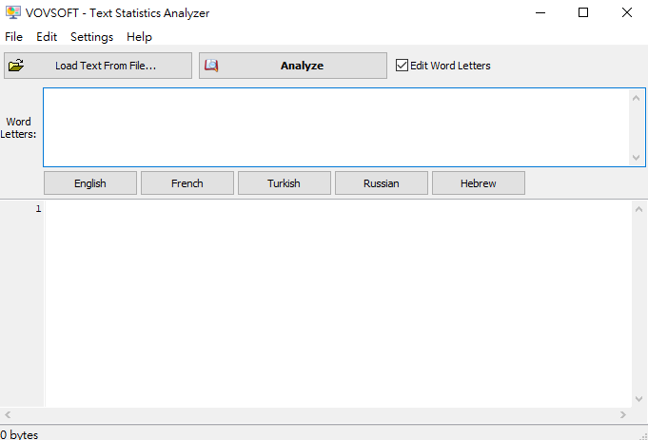The width and height of the screenshot is (648, 440).
Task: Select English word letters preset
Action: point(90,183)
